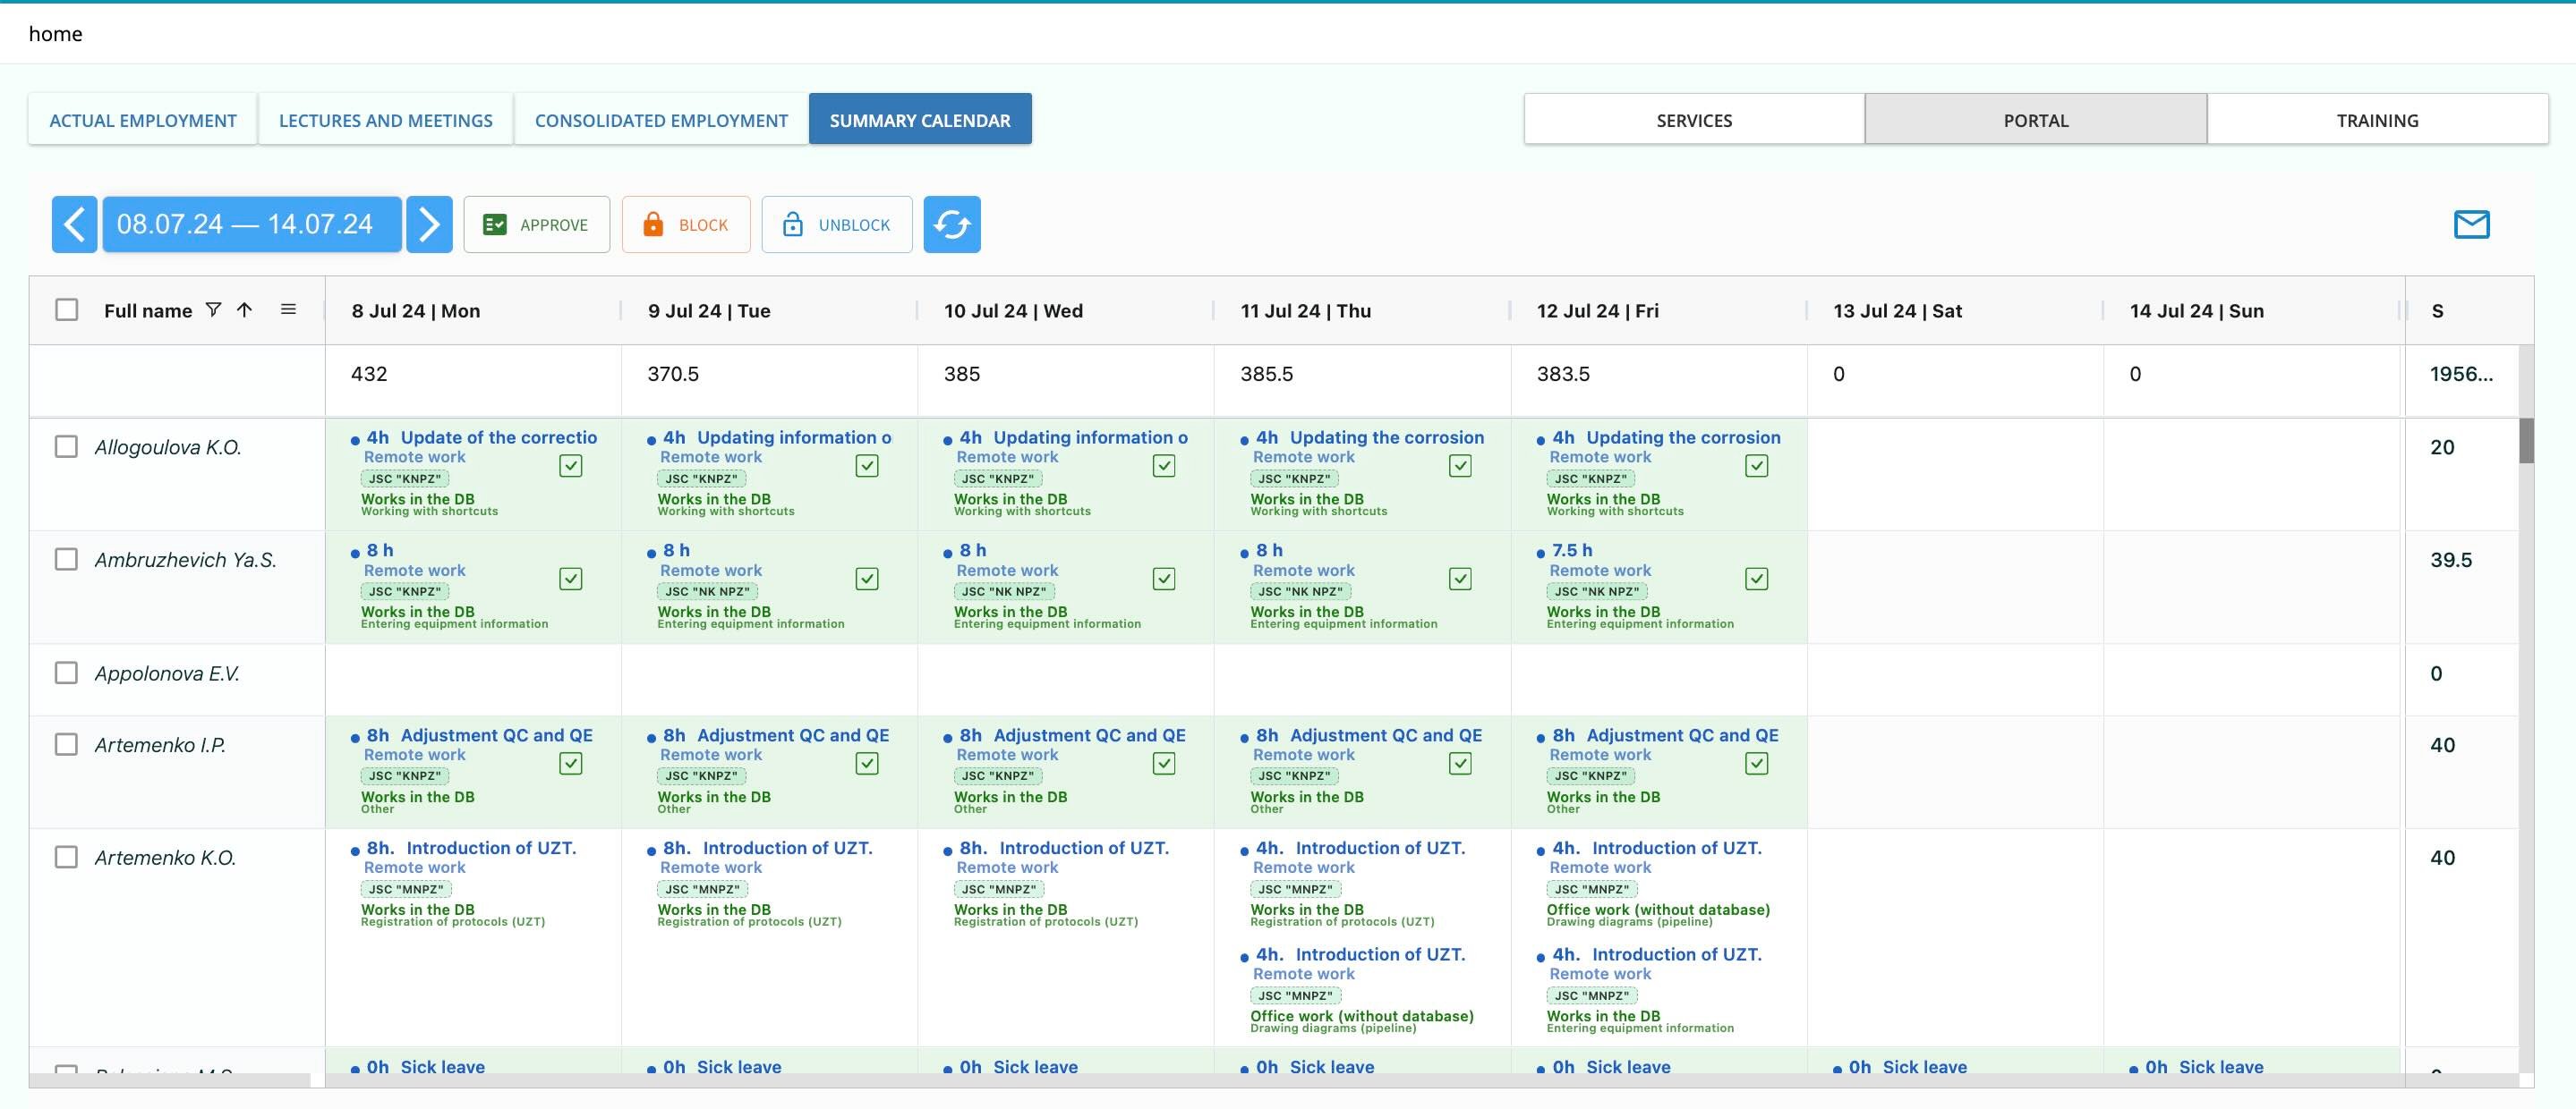Click approved check icon on Allogoulova's Monday entry
2576x1109 pixels.
coord(571,466)
